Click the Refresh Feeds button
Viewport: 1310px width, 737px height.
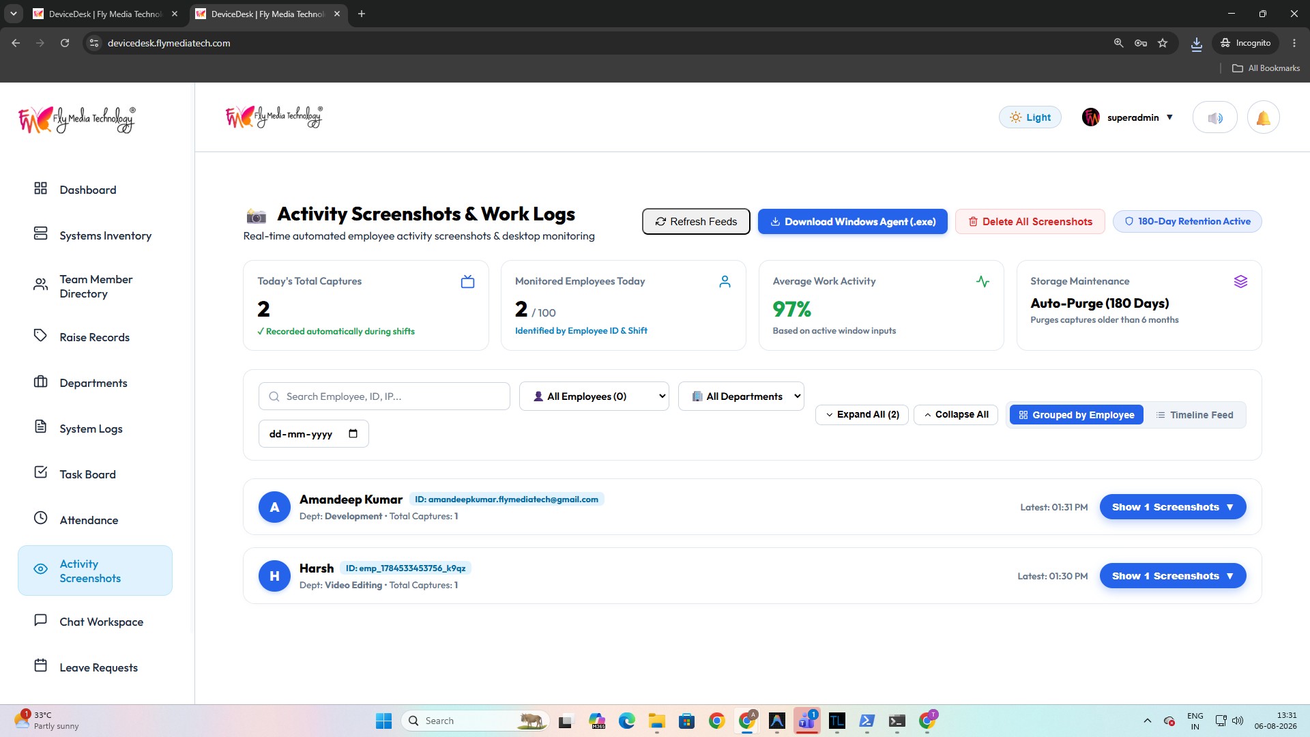click(695, 222)
